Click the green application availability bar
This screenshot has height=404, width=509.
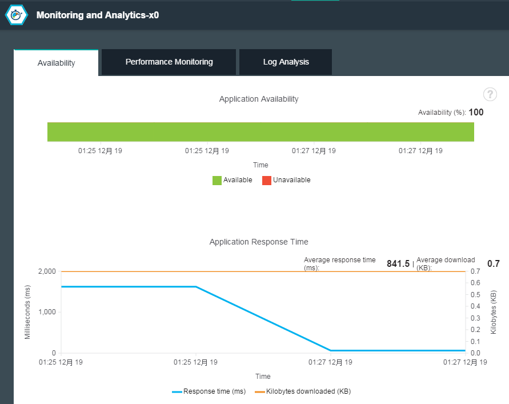pos(260,132)
